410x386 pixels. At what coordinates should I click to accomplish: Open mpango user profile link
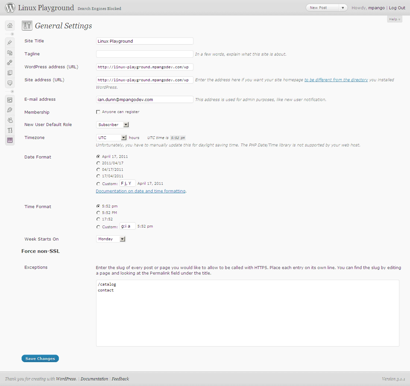pyautogui.click(x=377, y=8)
